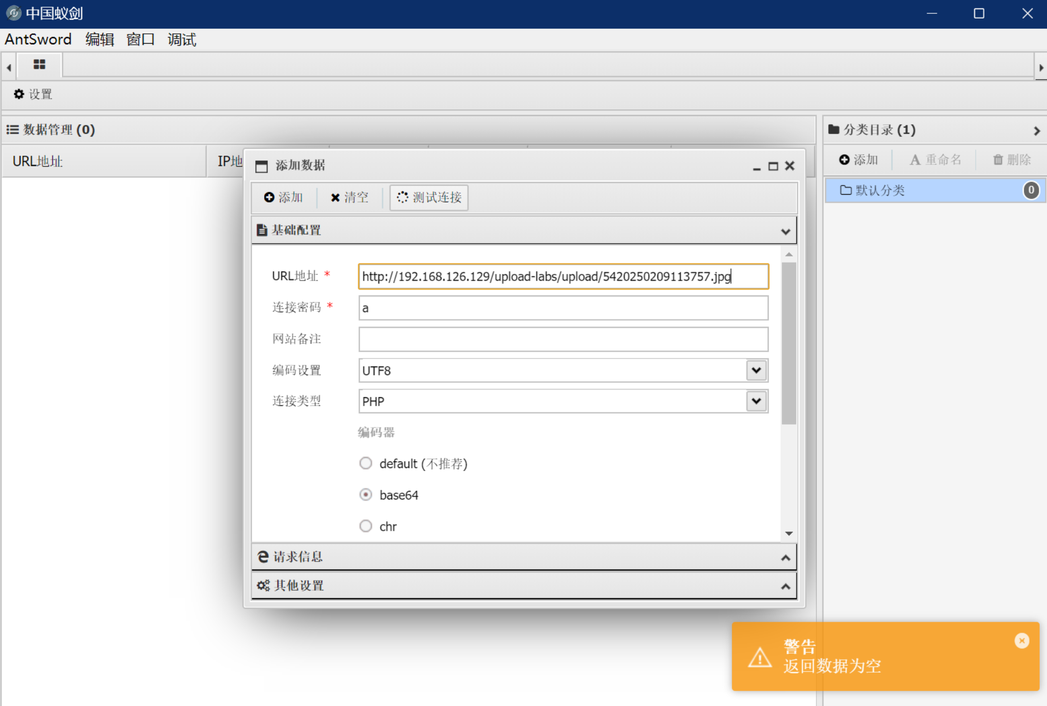Click the 网站备注 input field
Viewport: 1047px width, 706px height.
coord(563,339)
